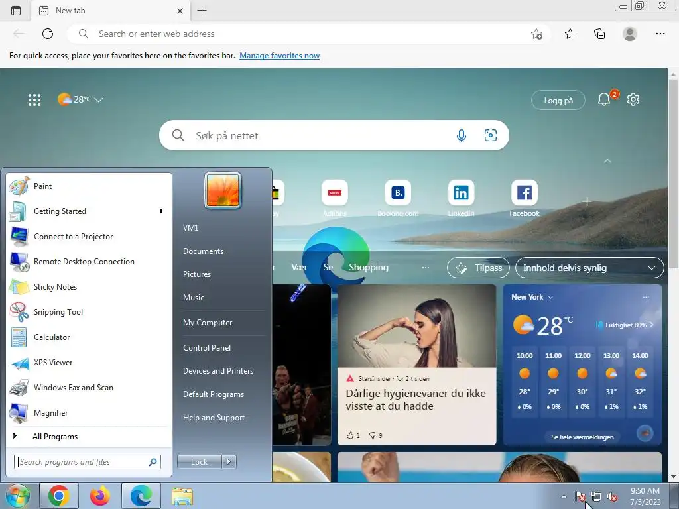
Task: Open My Computer
Action: (208, 323)
